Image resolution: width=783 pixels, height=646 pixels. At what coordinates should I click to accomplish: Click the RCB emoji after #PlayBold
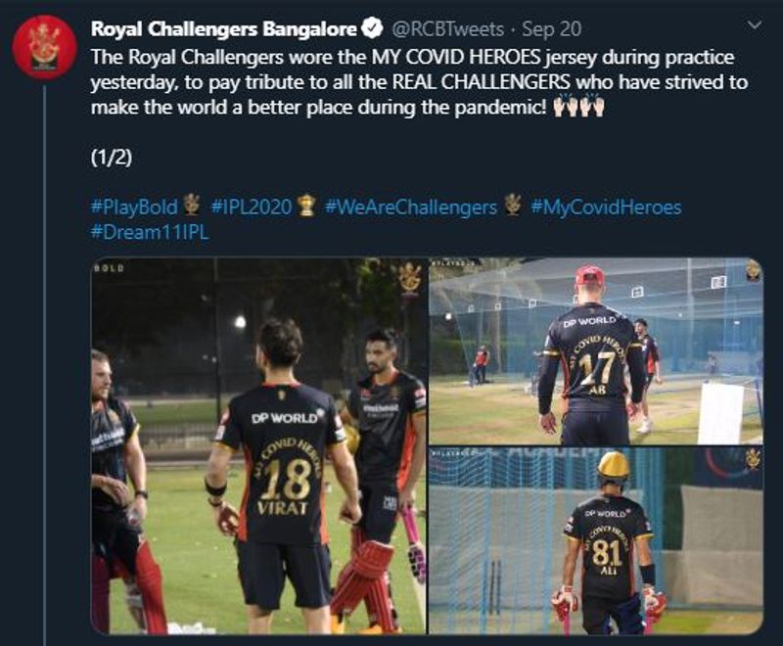192,206
